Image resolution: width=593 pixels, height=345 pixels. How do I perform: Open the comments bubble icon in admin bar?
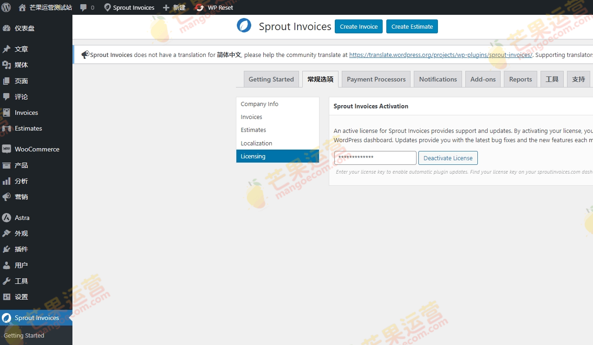[x=84, y=7]
